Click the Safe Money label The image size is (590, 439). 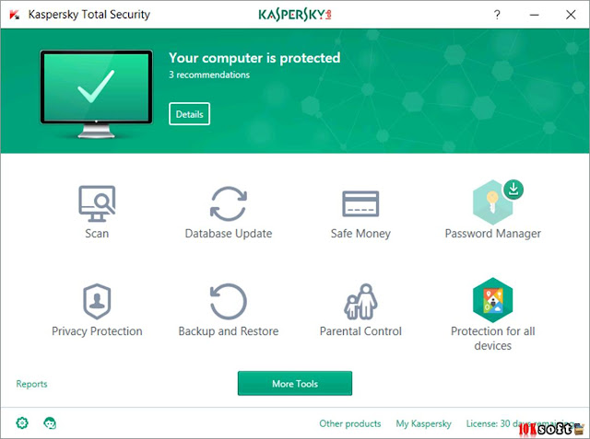(x=360, y=234)
